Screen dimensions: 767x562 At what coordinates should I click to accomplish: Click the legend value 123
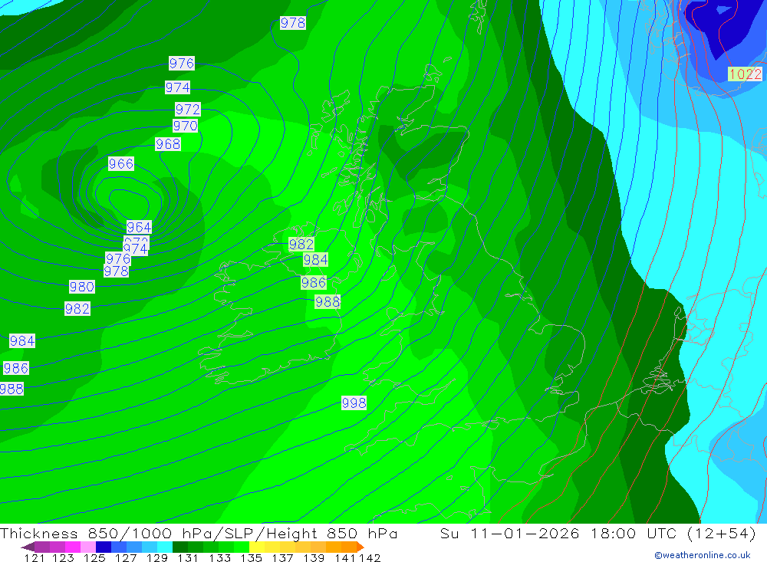(63, 558)
